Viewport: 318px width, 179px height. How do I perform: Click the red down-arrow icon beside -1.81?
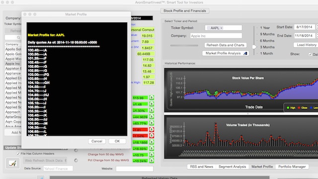pos(152,129)
